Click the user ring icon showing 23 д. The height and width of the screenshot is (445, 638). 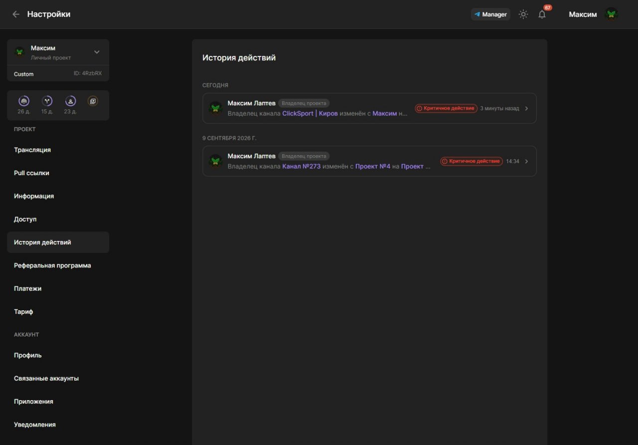pos(71,101)
